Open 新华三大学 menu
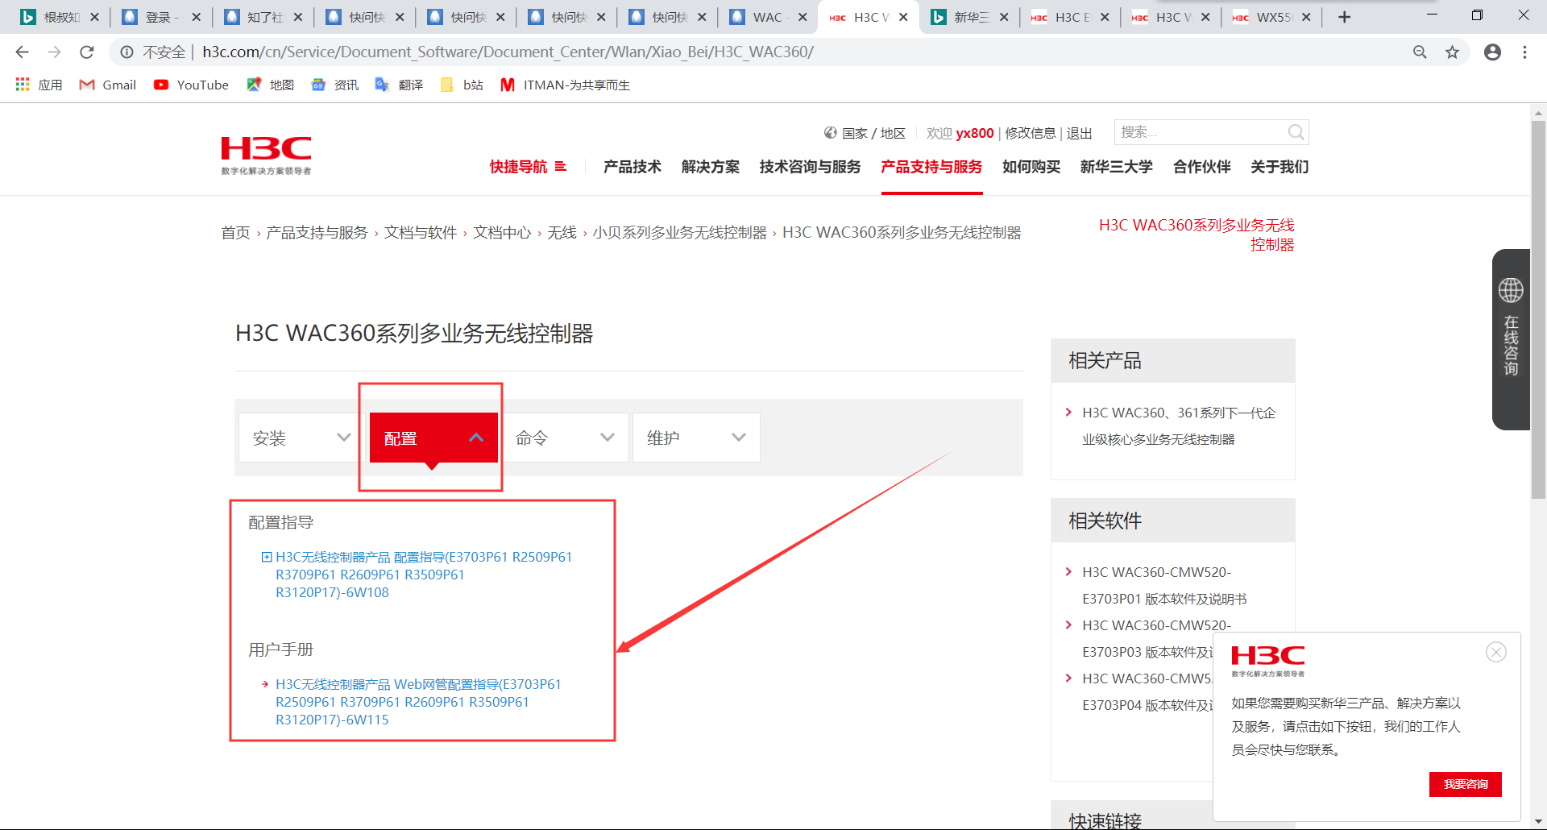Screen dimensions: 1547x830 1117,167
